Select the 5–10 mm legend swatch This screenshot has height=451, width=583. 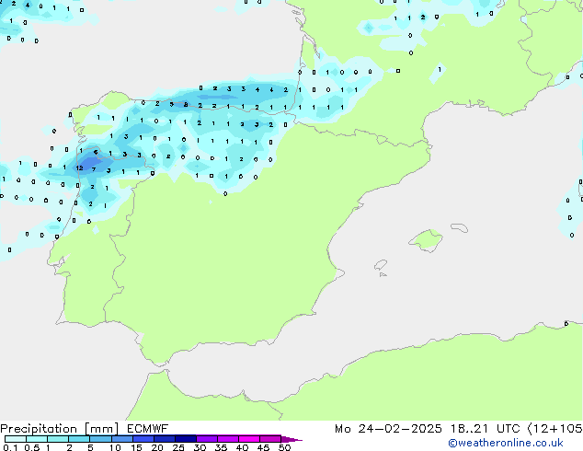pyautogui.click(x=100, y=439)
